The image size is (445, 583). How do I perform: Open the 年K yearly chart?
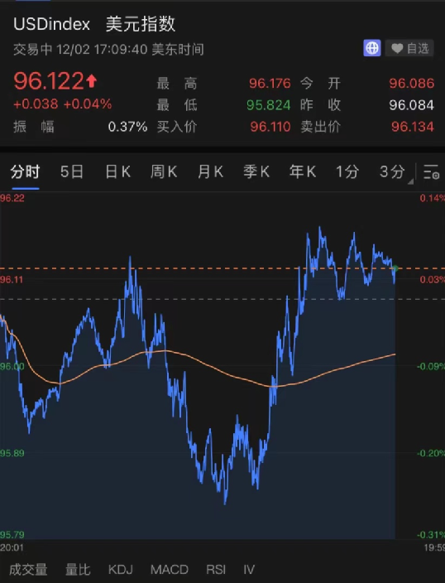pos(303,171)
